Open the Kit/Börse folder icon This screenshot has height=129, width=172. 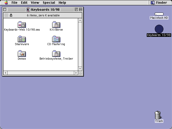pyautogui.click(x=56, y=24)
